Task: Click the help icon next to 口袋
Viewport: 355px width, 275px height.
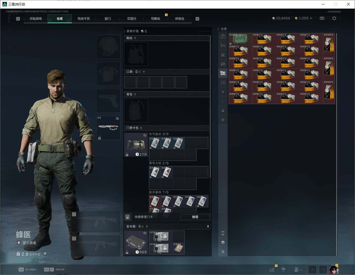Action: pos(144,72)
